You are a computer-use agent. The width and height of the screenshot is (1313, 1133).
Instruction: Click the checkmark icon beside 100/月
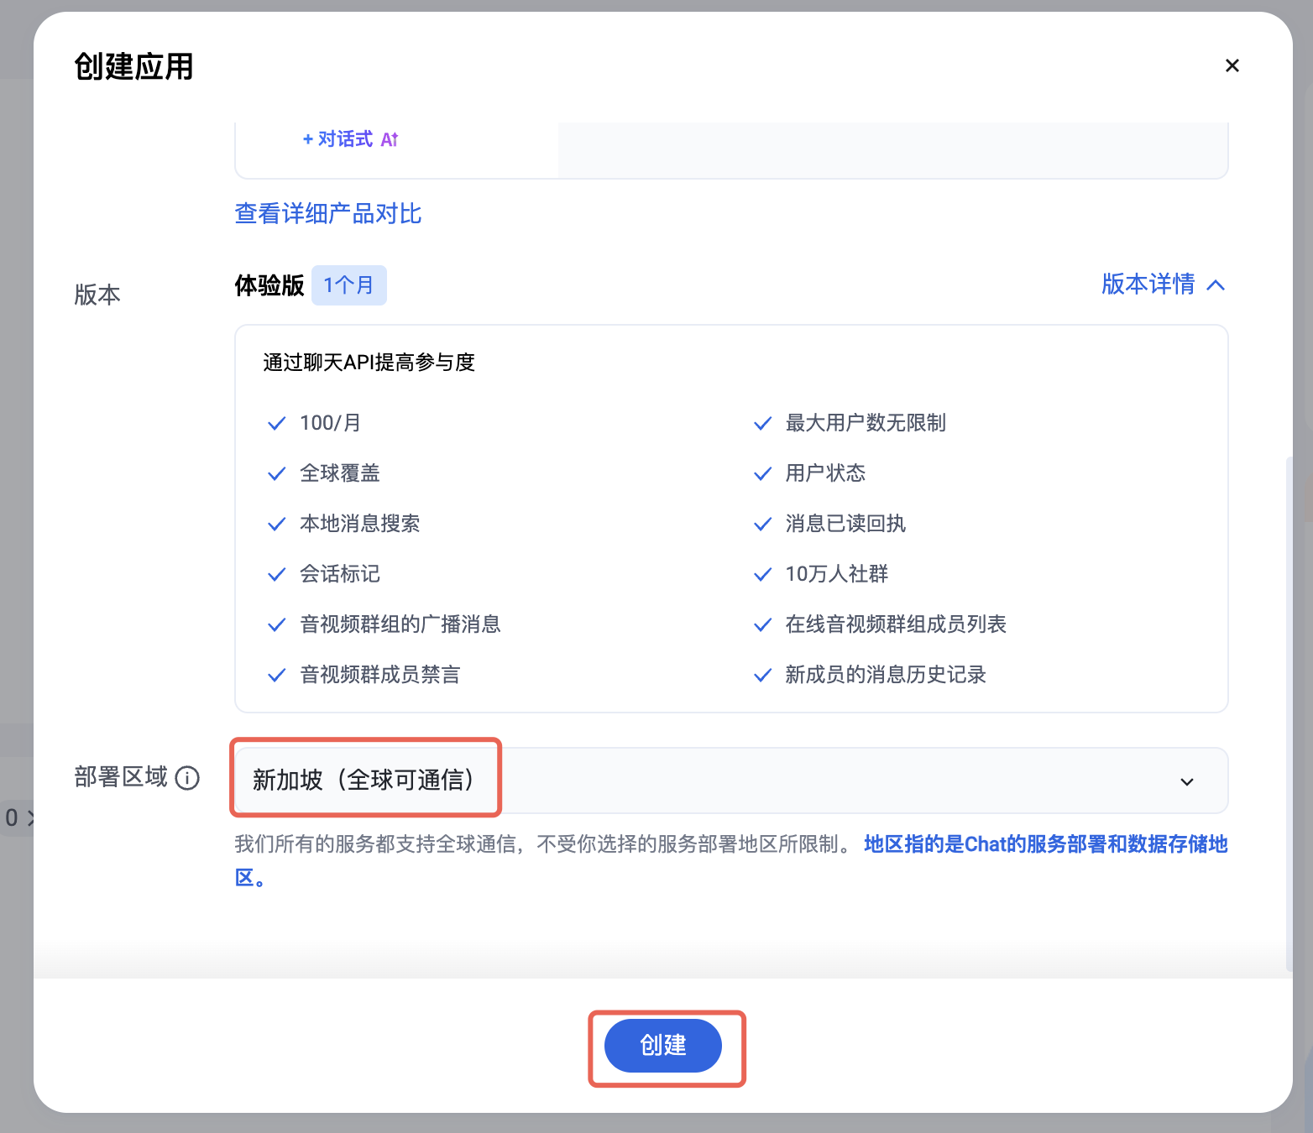click(276, 424)
